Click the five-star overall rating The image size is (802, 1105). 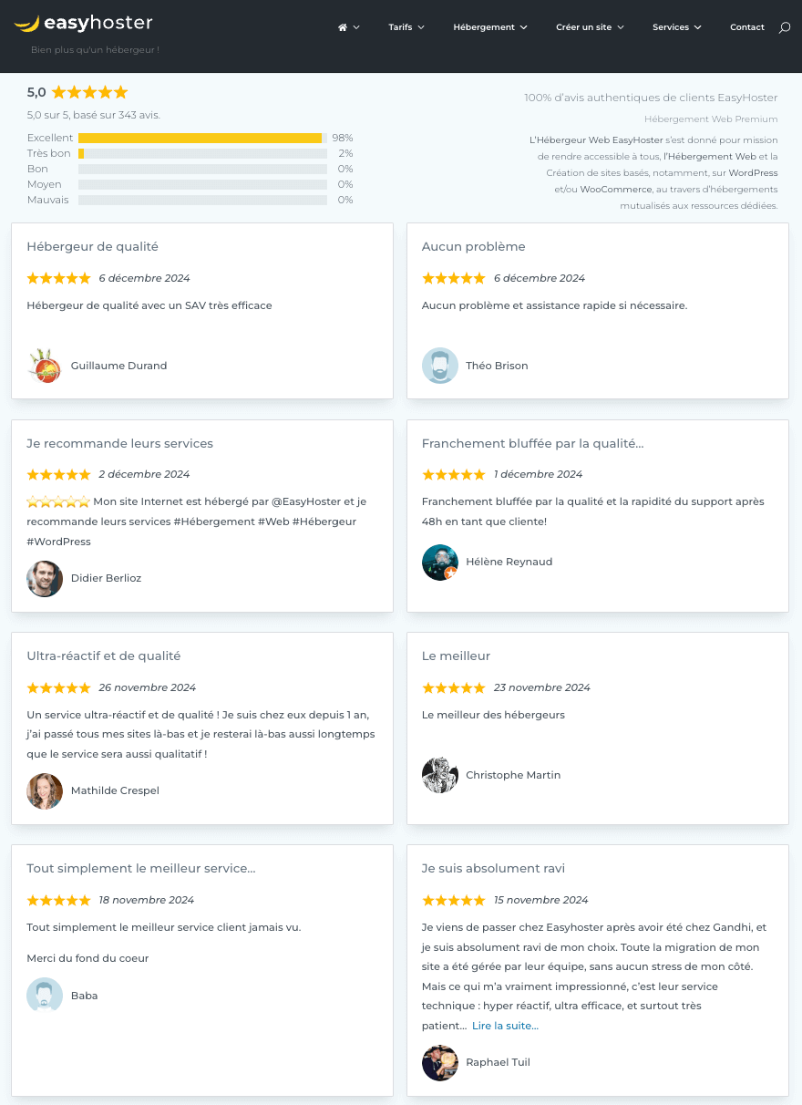89,92
